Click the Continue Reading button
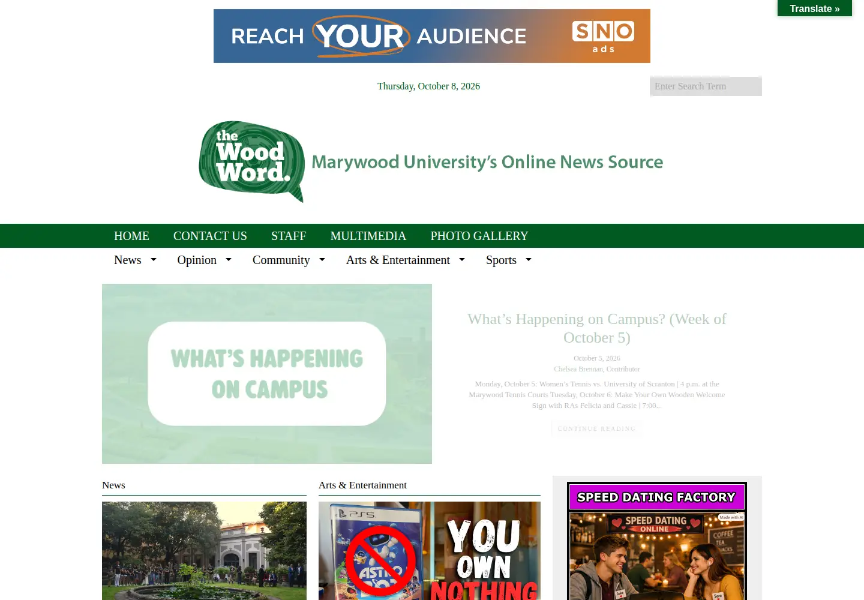Viewport: 864px width, 600px height. tap(597, 428)
